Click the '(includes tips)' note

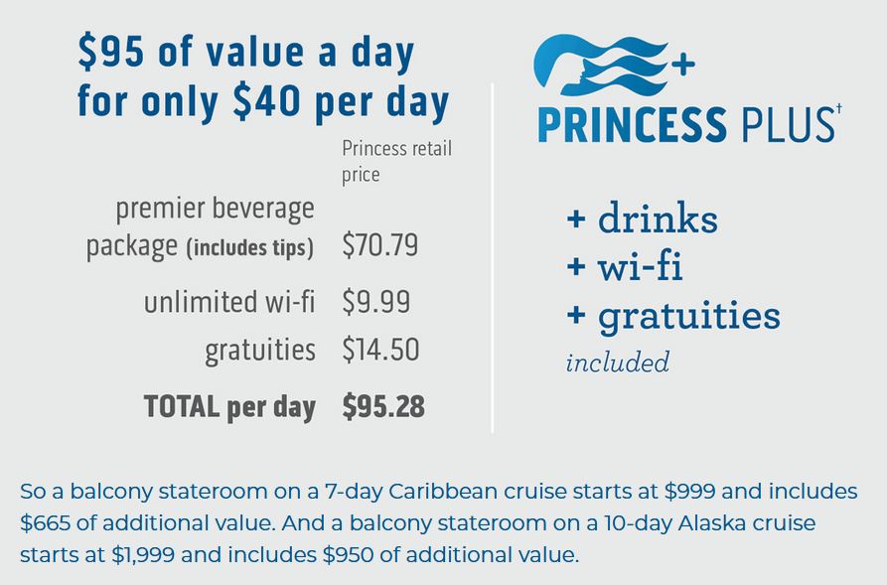tap(250, 247)
